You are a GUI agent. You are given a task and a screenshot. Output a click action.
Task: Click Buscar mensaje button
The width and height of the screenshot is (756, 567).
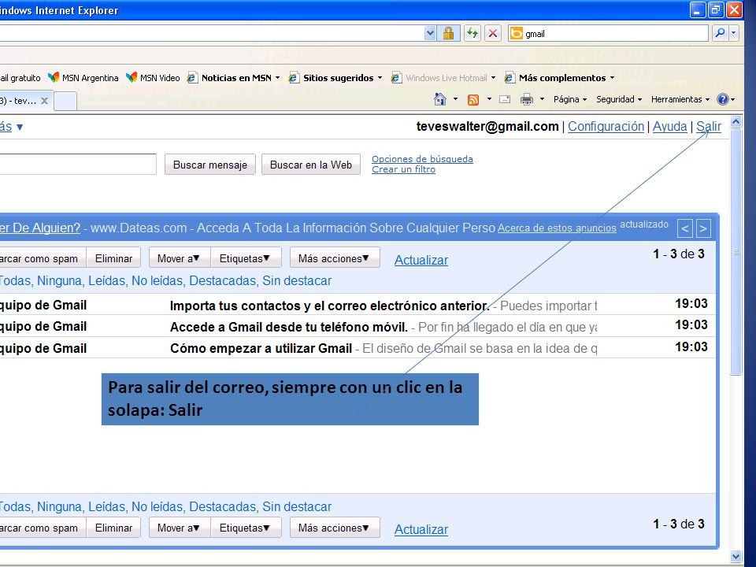(210, 165)
